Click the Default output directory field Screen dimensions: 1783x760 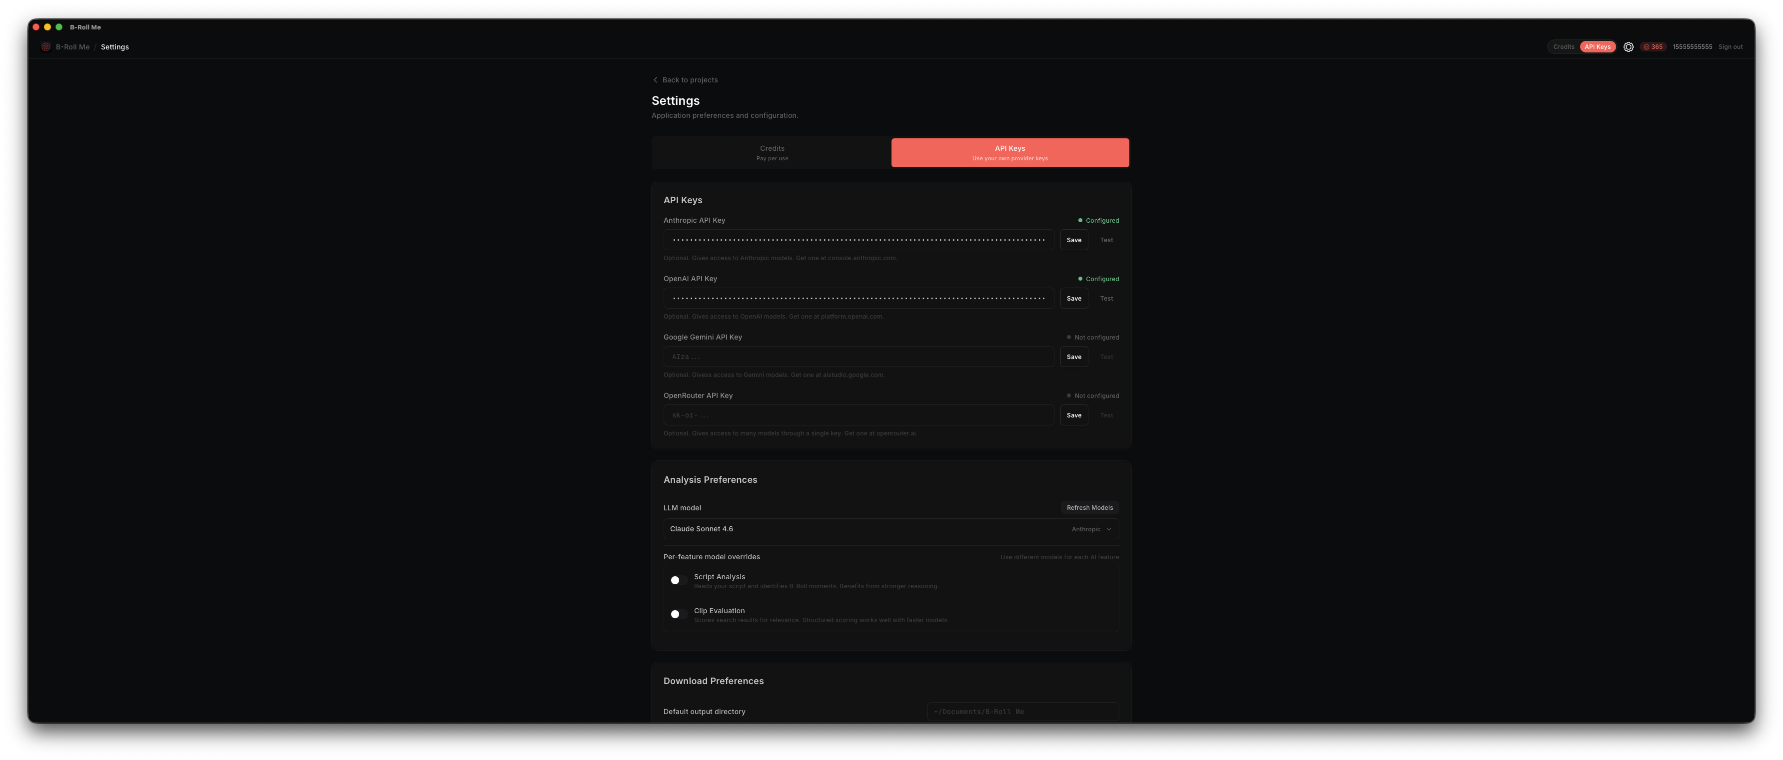[x=1023, y=712]
